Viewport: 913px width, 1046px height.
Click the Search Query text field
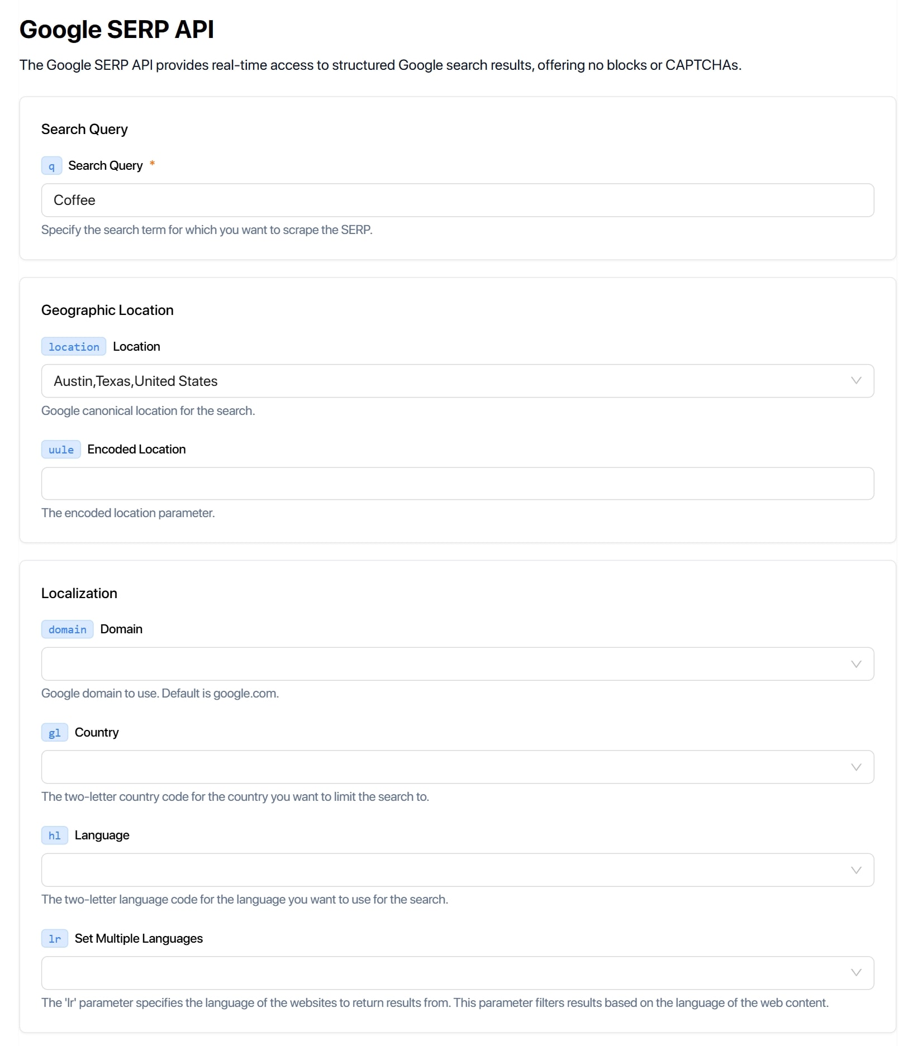(457, 200)
